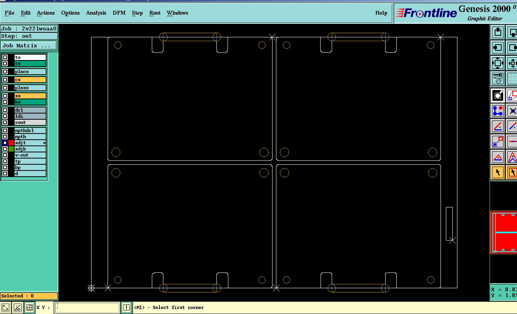Toggle checkbox for layer 'drl'
Screen dimensions: 517x314
(5, 110)
